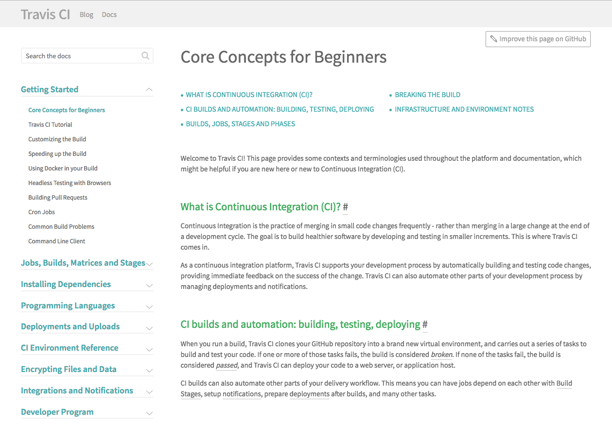Expand the Installing Dependencies chevron
The image size is (612, 424).
pyautogui.click(x=149, y=285)
